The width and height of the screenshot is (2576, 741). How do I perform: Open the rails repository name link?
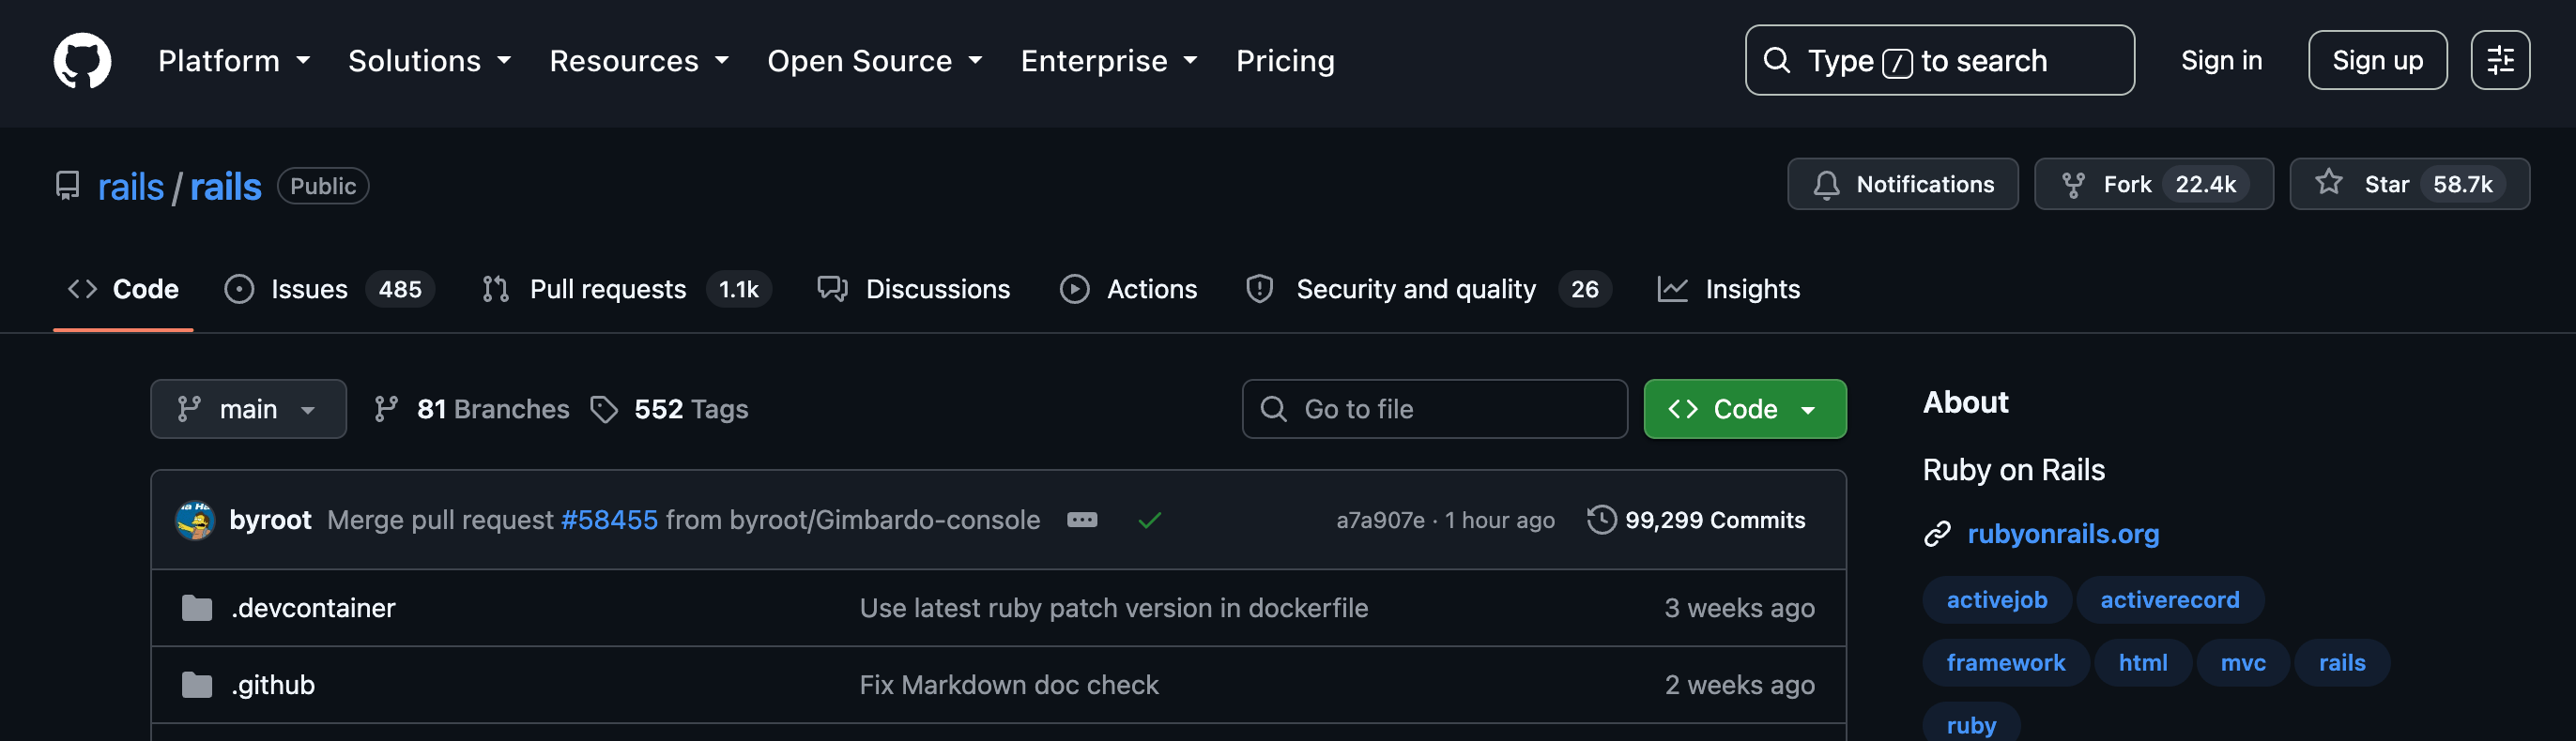pyautogui.click(x=226, y=187)
